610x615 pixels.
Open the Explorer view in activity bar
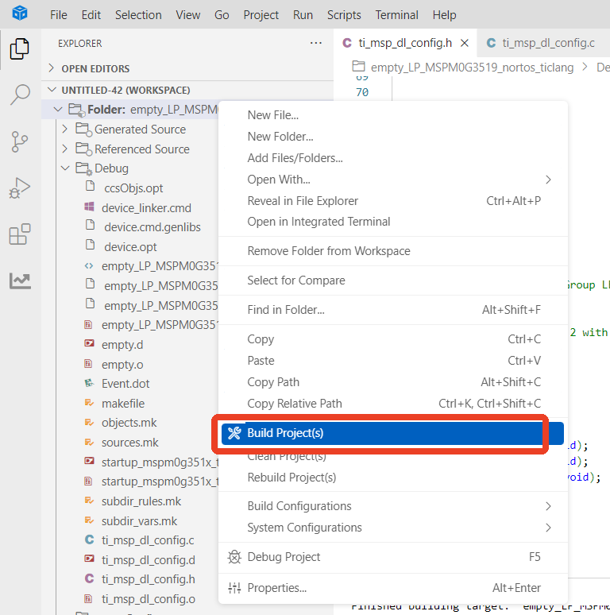coord(20,48)
